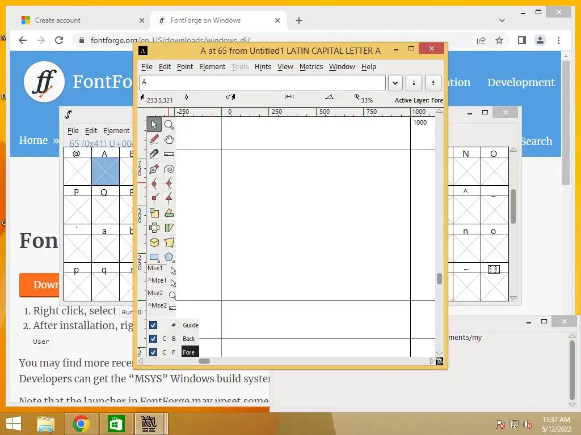Click the Mse1 pointer tool assignment
Screen dimensions: 581x435
[x=162, y=269]
